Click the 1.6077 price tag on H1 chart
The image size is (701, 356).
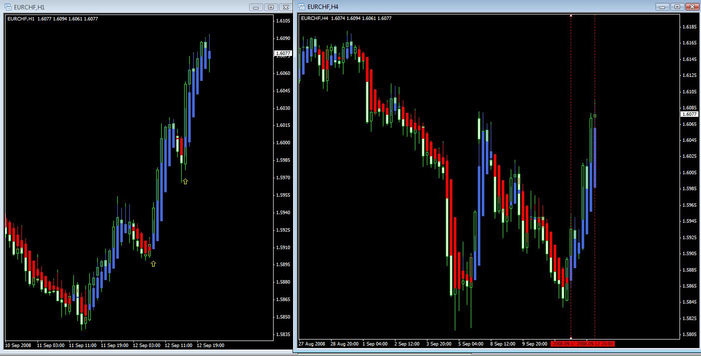tap(283, 53)
